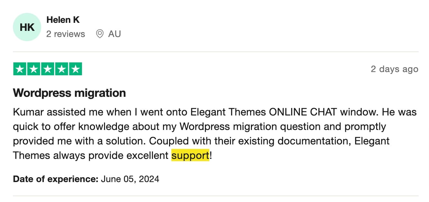Click the first green rating star
The image size is (429, 202).
(x=20, y=69)
